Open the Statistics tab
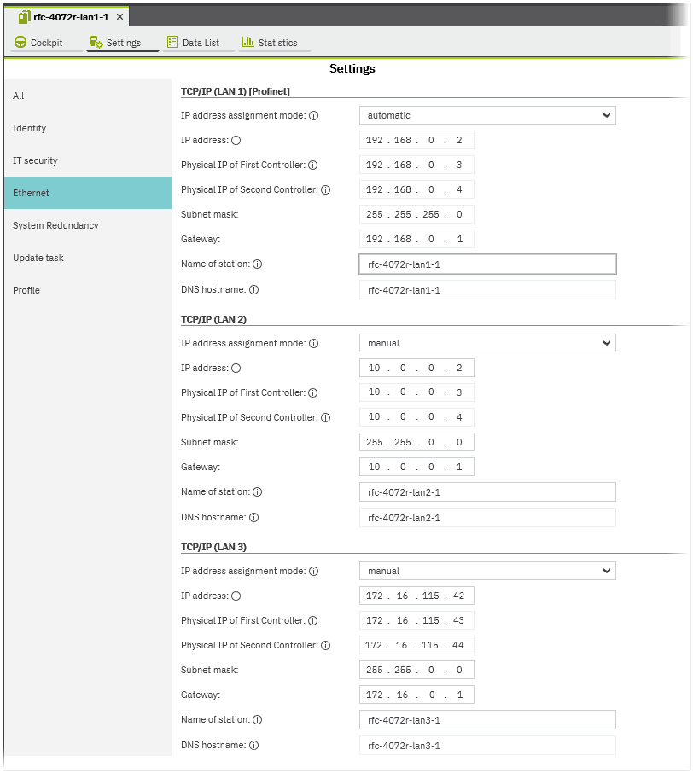This screenshot has height=773, width=693. (275, 43)
